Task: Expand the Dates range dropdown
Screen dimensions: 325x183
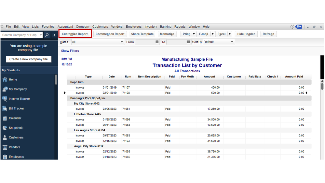Action: 122,42
